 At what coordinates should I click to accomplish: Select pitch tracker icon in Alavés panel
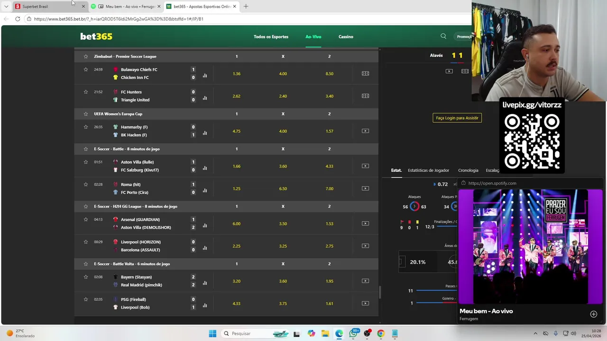[x=465, y=71]
